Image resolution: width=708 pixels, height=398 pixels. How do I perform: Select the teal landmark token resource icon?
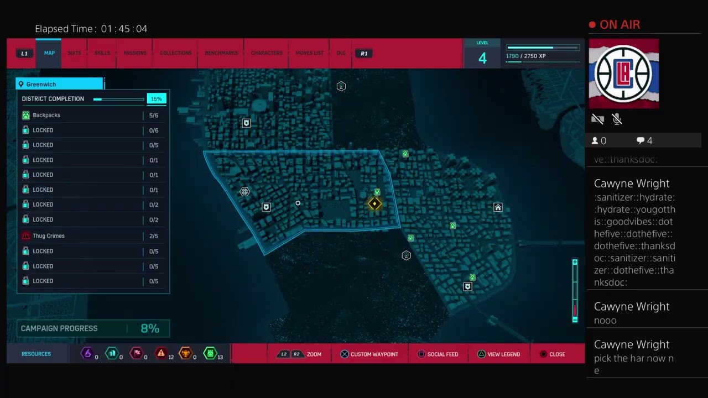pos(112,353)
